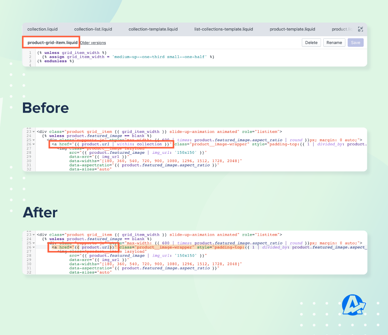Click the 'data-src' line in the Before editor
This screenshot has height=335, width=388.
(x=99, y=157)
